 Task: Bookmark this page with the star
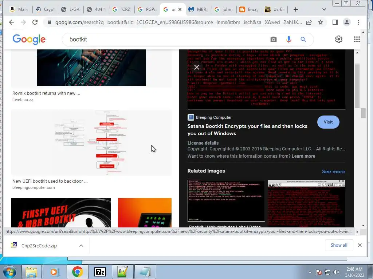321,22
